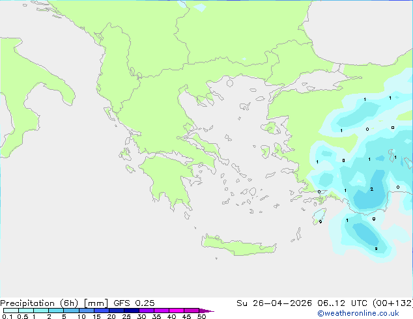Click the 'Su 26-04-2026' date text
This screenshot has height=319, width=413.
[274, 303]
